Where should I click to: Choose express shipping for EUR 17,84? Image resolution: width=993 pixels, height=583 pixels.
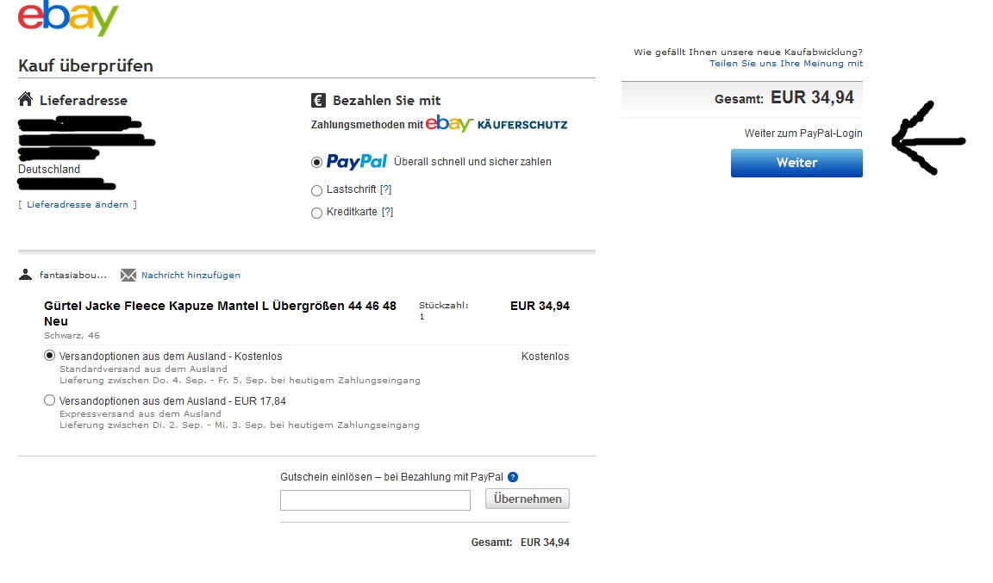pos(49,400)
